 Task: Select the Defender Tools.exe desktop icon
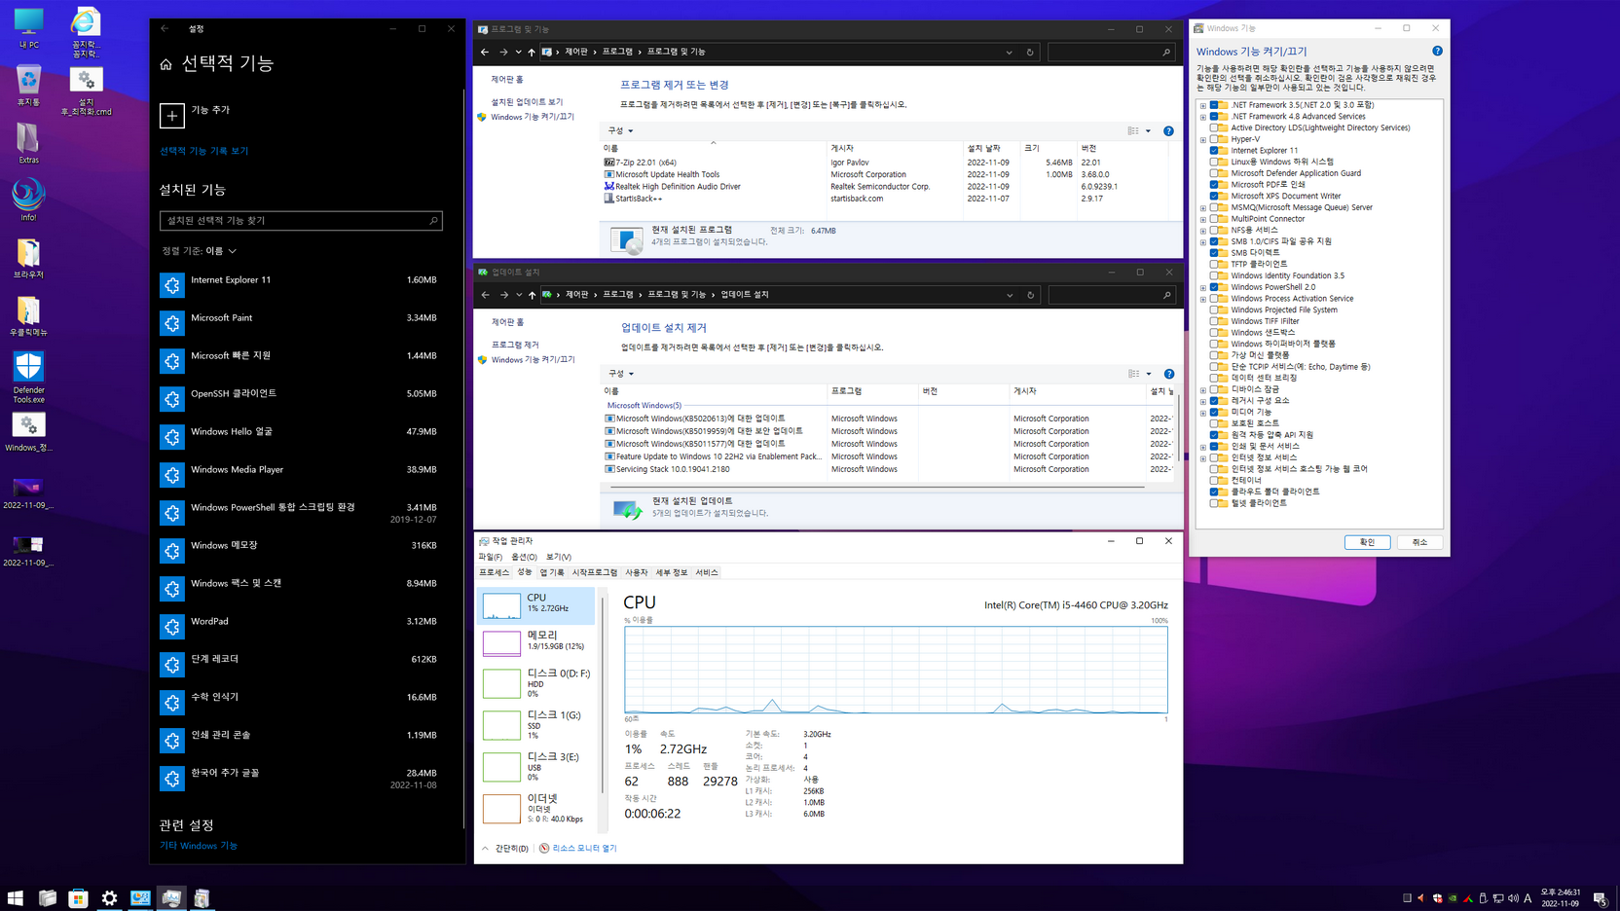pos(28,378)
